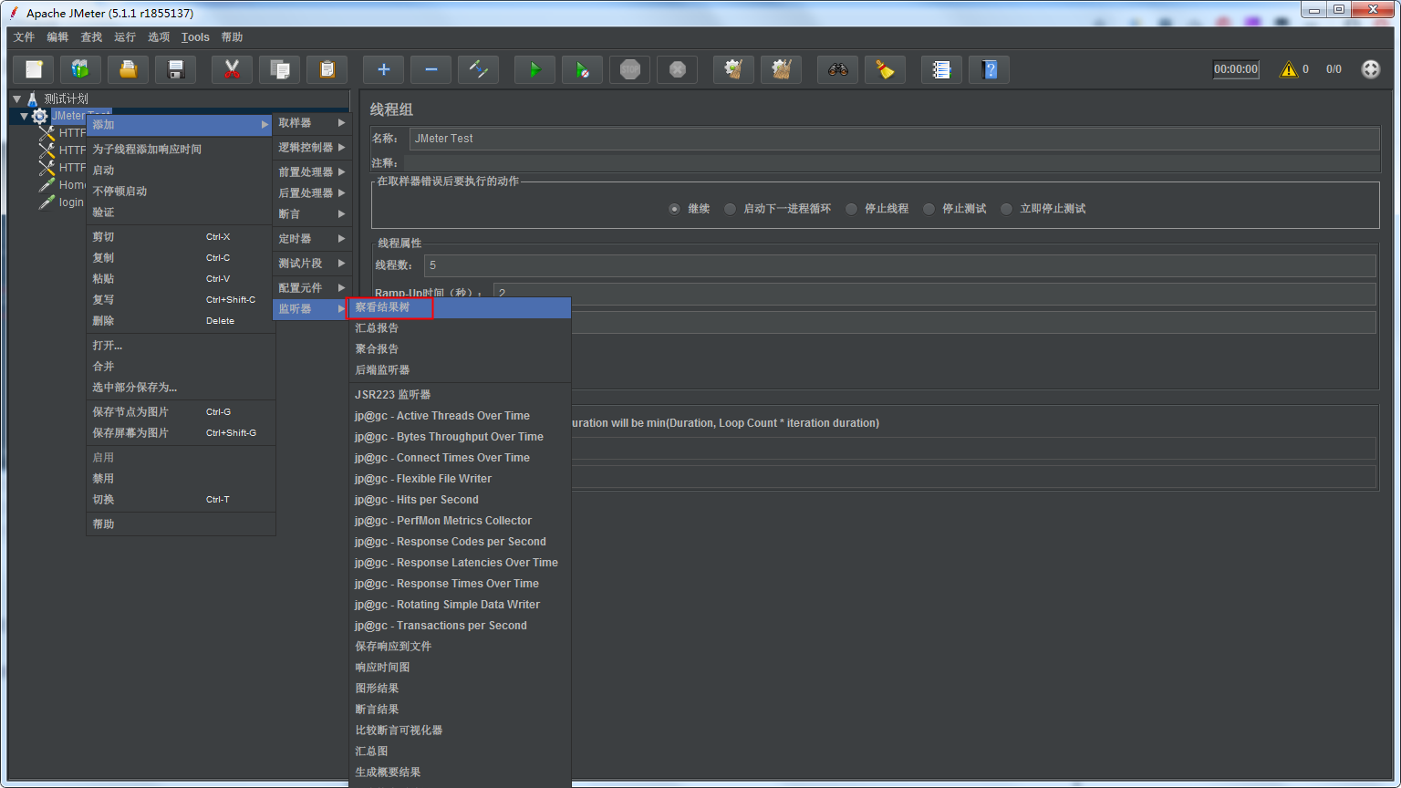This screenshot has height=788, width=1401.
Task: Expand the 断言 submenu
Action: (311, 214)
